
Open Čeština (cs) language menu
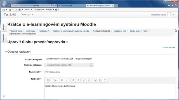(27, 15)
